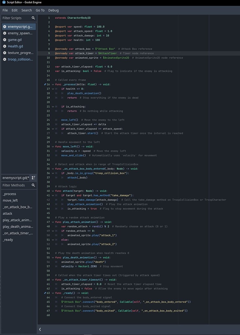240x335 pixels.
Task: Click into the Filter Scripts field
Action: [x=16, y=18]
